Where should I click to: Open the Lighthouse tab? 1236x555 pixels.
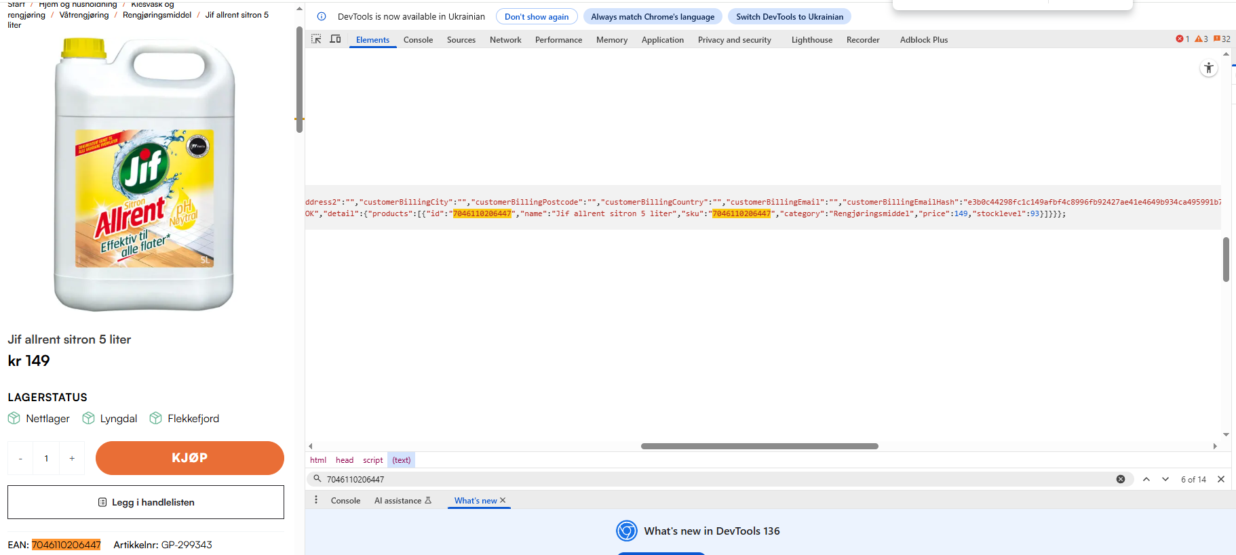(812, 40)
